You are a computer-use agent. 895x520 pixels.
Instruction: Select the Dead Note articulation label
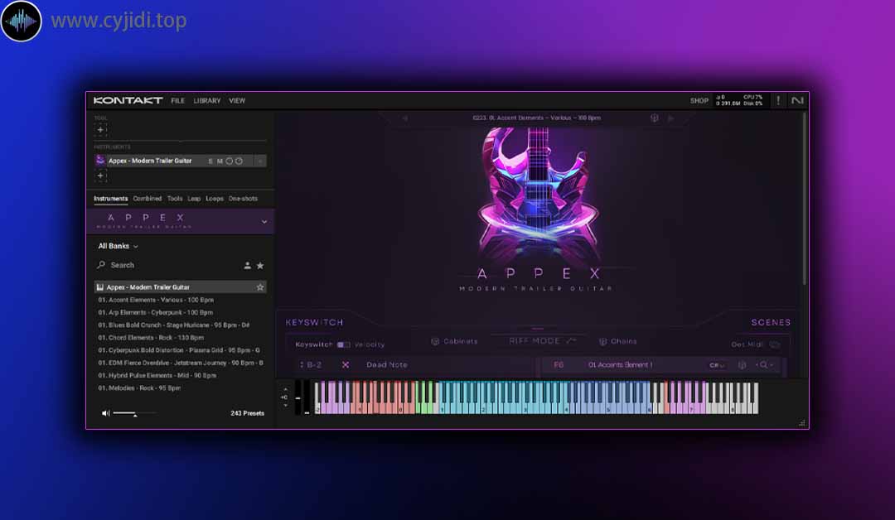[387, 365]
